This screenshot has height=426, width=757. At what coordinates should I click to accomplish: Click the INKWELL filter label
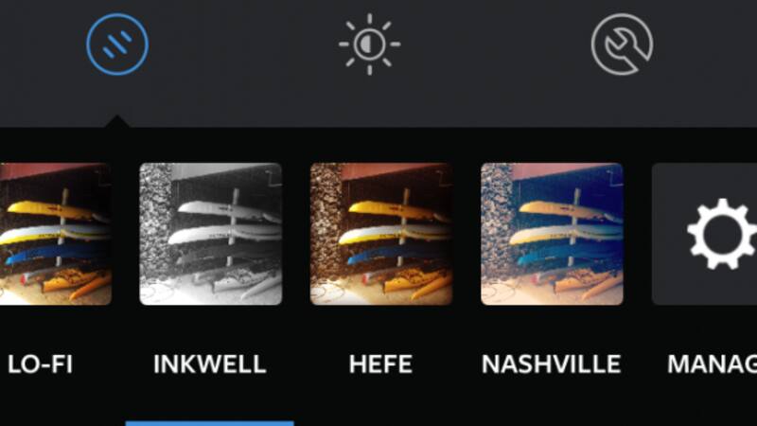[x=209, y=364]
